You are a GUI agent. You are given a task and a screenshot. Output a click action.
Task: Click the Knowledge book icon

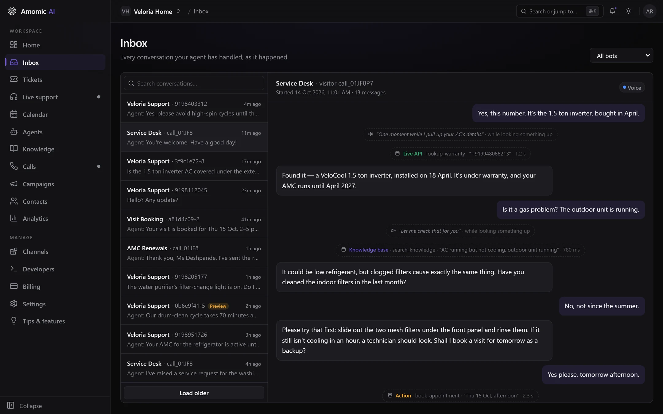(14, 149)
